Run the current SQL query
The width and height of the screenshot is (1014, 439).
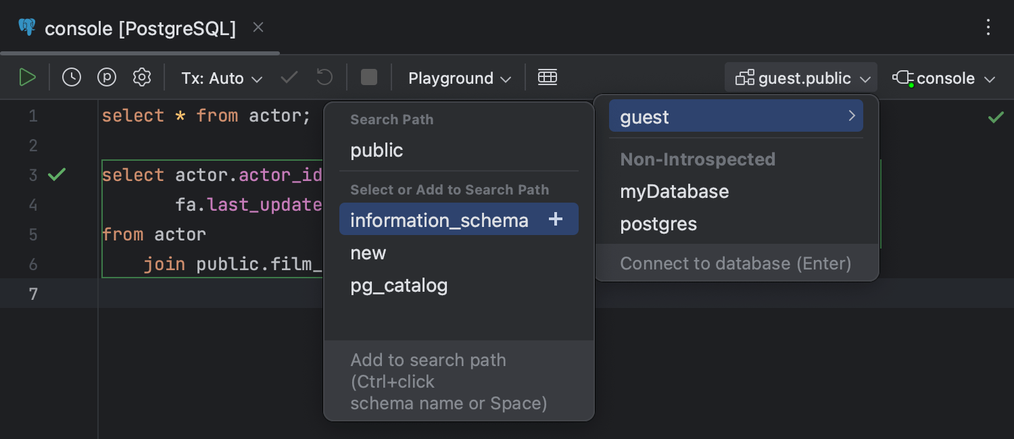[28, 77]
